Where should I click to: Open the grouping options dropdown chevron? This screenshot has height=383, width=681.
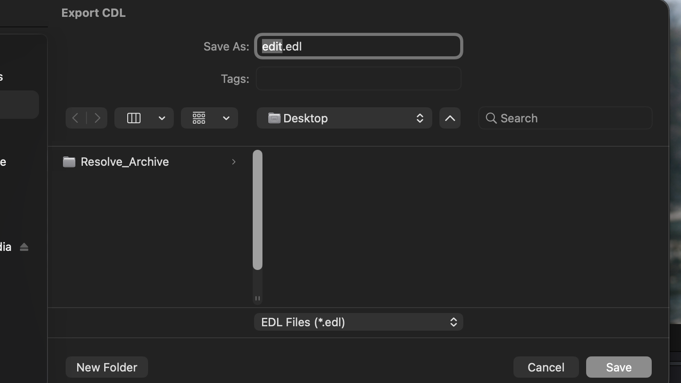coord(226,118)
